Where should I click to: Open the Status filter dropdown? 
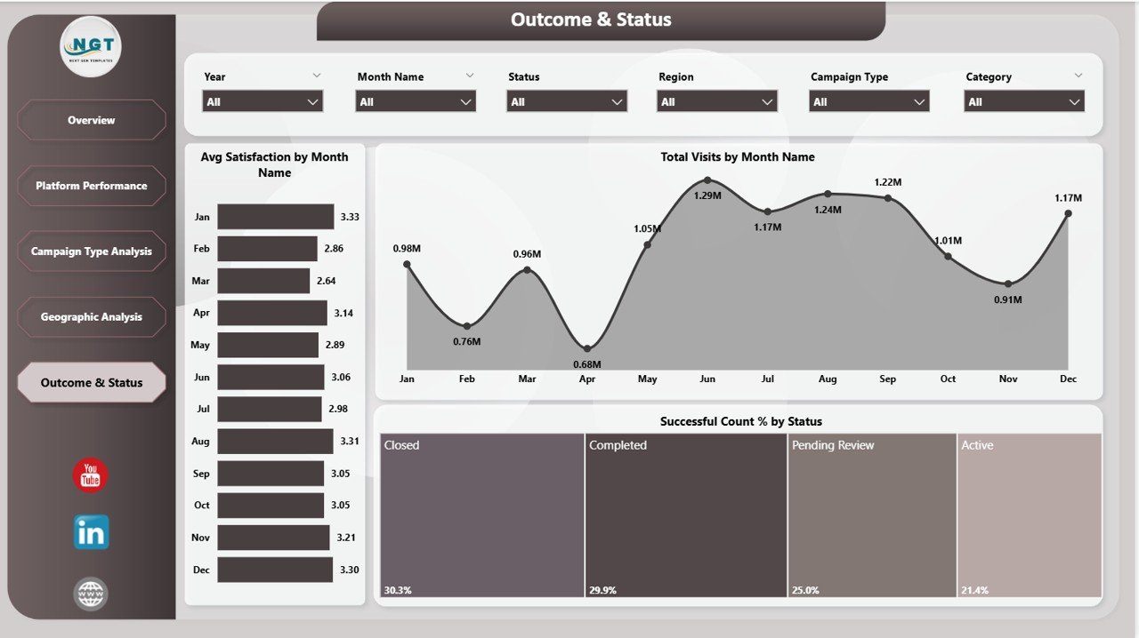tap(567, 101)
